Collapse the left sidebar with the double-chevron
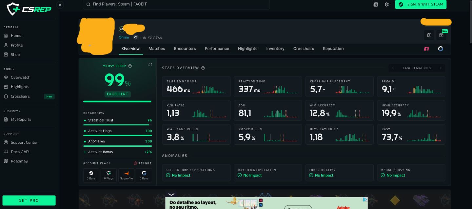The image size is (472, 209). [x=60, y=5]
